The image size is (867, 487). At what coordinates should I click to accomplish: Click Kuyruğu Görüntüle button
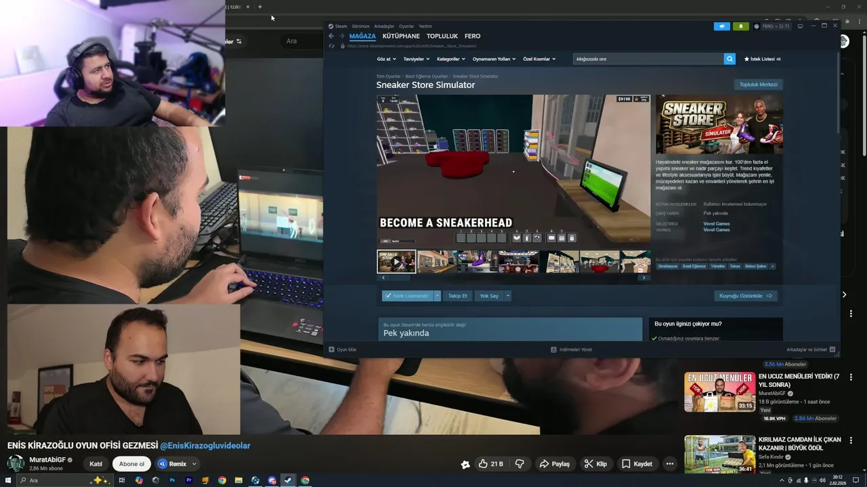[x=746, y=296]
